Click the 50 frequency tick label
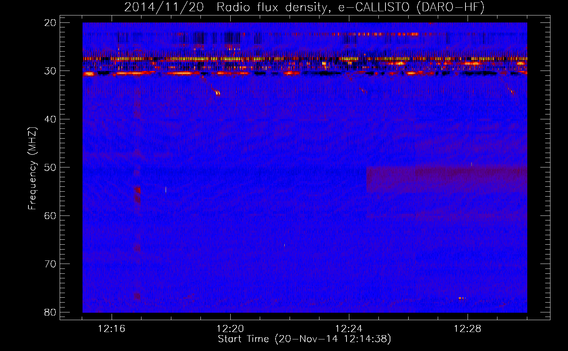The image size is (568, 351). 50,167
